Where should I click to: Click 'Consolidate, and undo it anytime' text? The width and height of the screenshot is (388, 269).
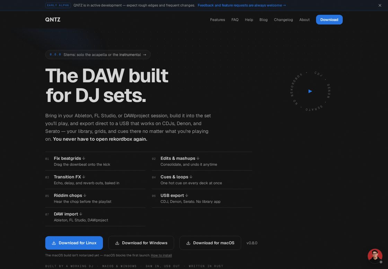point(189,165)
